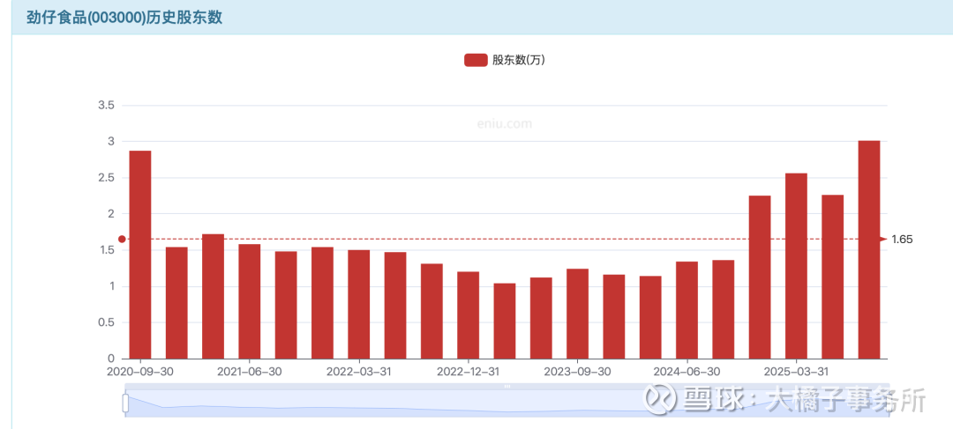
Task: Select the bar above the 2021-06-30 label
Action: click(x=249, y=301)
